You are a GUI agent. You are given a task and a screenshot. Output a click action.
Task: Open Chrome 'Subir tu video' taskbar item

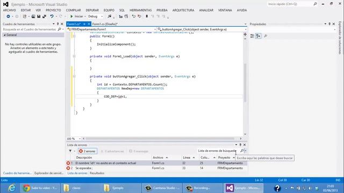tap(40, 188)
